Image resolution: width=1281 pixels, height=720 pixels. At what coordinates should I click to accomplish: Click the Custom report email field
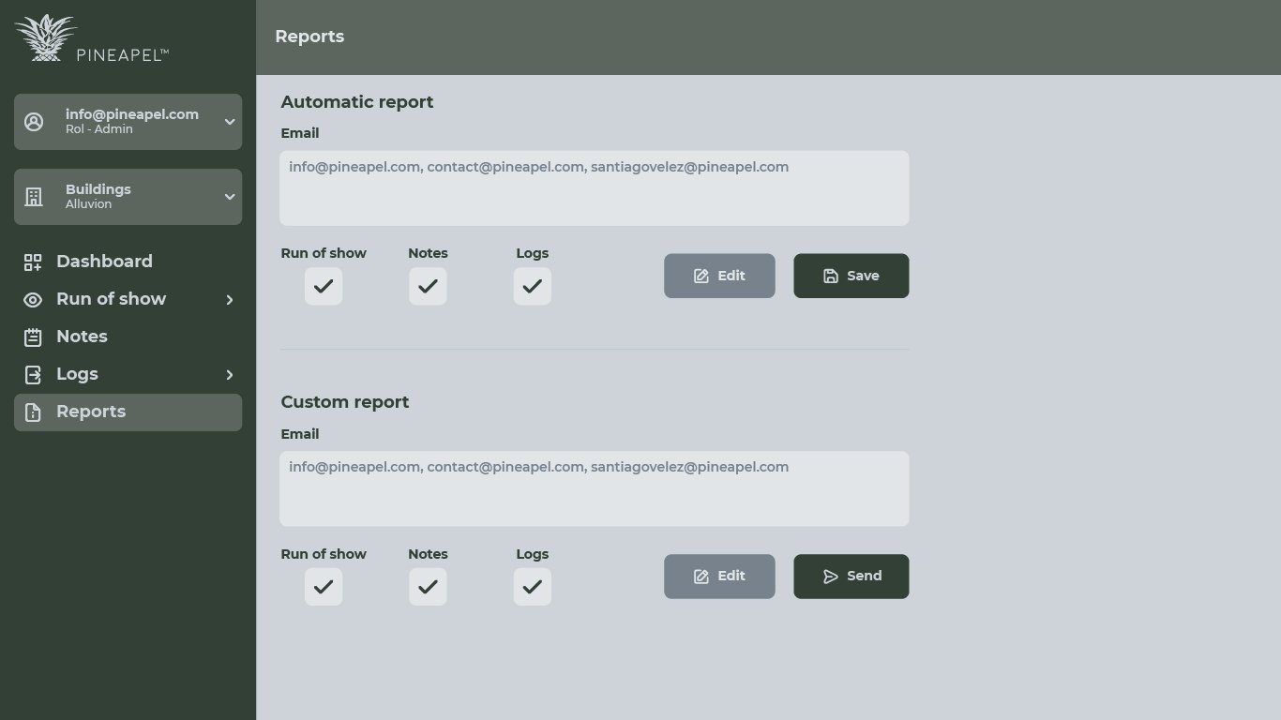(595, 488)
